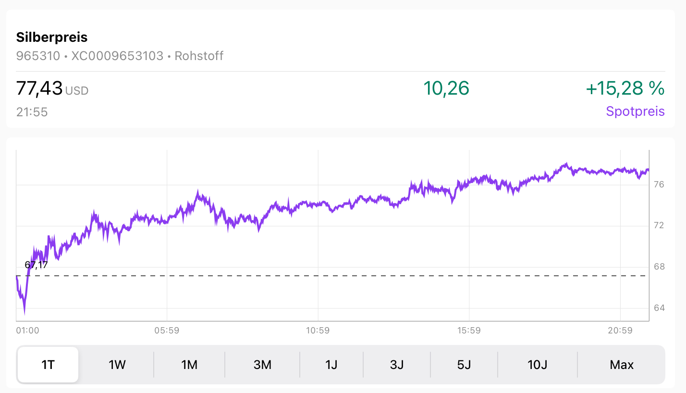Click the 10:59 time axis label
686x393 pixels.
pyautogui.click(x=318, y=331)
